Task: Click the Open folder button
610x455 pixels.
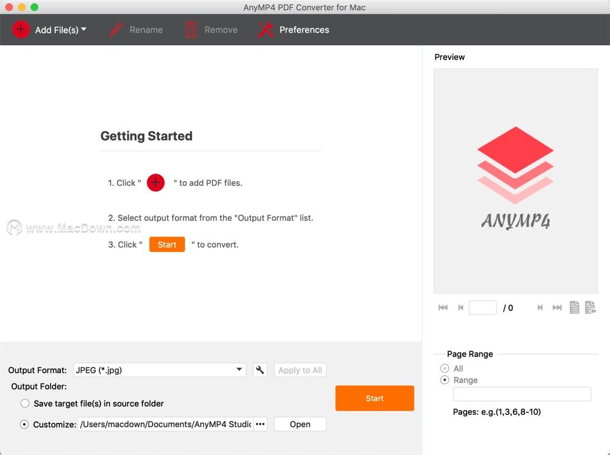Action: (x=300, y=424)
